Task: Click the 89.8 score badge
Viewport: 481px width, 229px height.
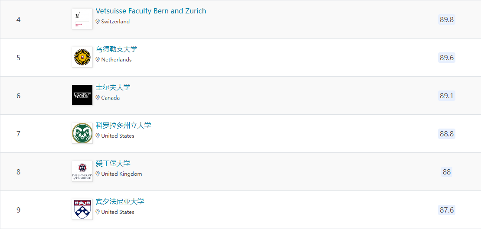Action: pyautogui.click(x=447, y=19)
